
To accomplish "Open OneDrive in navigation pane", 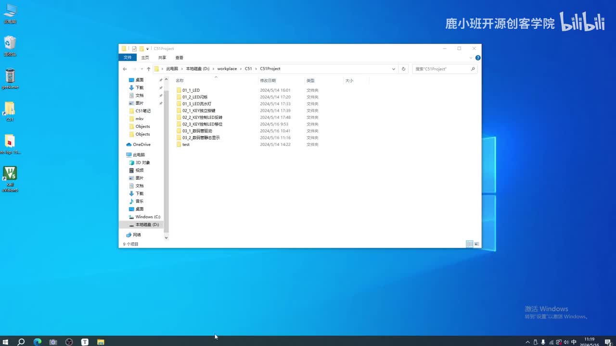I will pos(139,145).
